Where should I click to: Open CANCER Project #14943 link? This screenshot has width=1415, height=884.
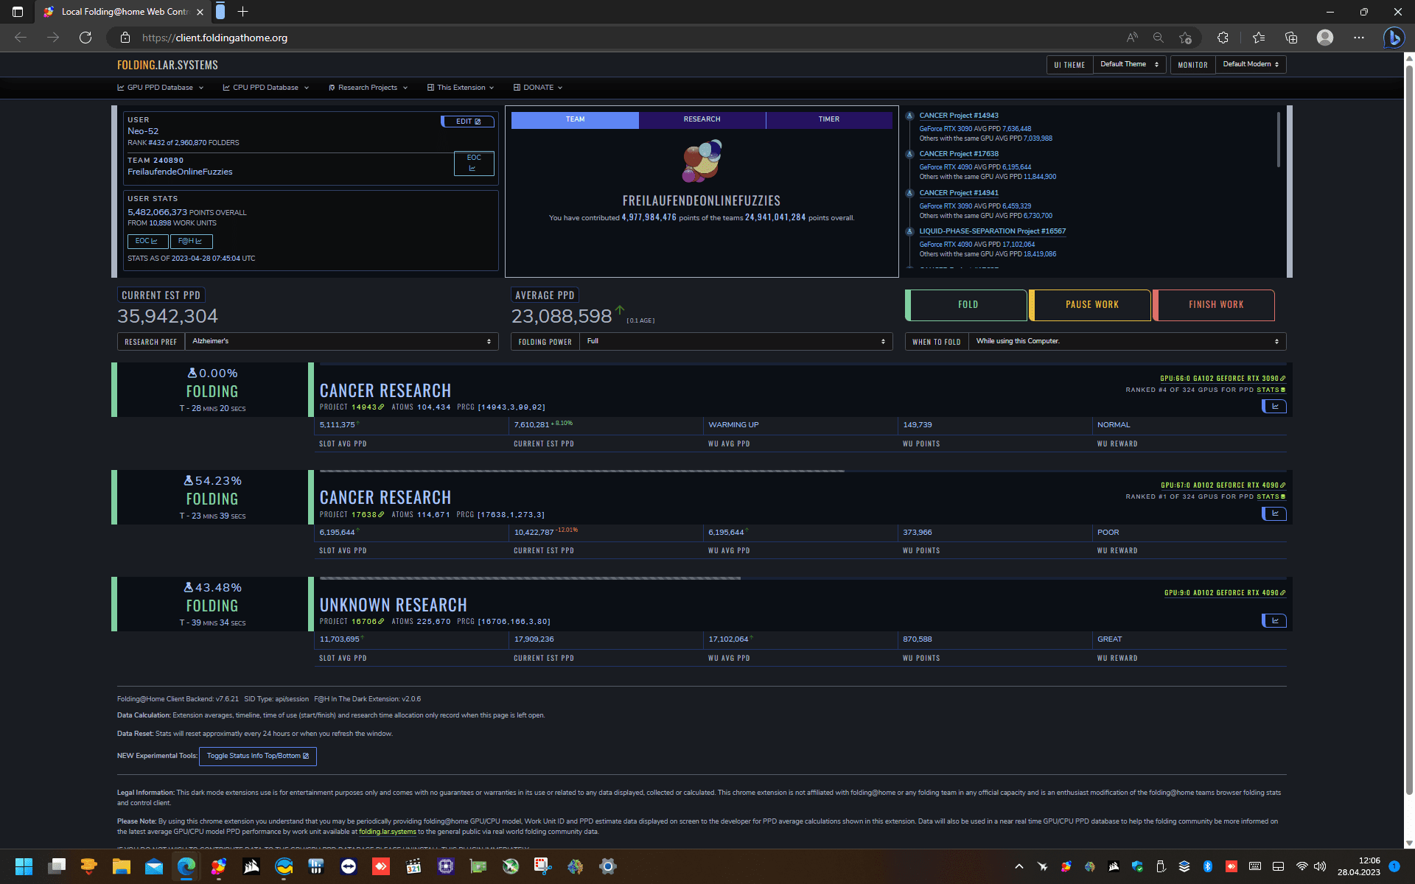tap(958, 116)
